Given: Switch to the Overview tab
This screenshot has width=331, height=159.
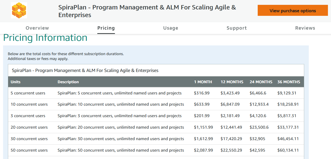Looking at the screenshot, I should tap(37, 28).
